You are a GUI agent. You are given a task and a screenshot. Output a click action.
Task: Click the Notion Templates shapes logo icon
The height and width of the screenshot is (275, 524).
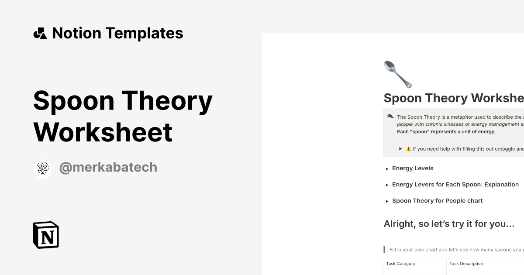[40, 33]
